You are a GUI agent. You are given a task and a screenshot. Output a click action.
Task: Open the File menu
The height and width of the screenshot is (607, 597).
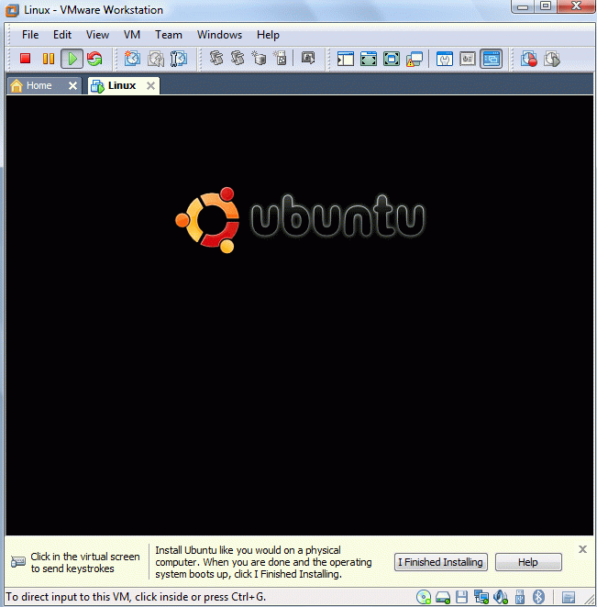point(30,35)
